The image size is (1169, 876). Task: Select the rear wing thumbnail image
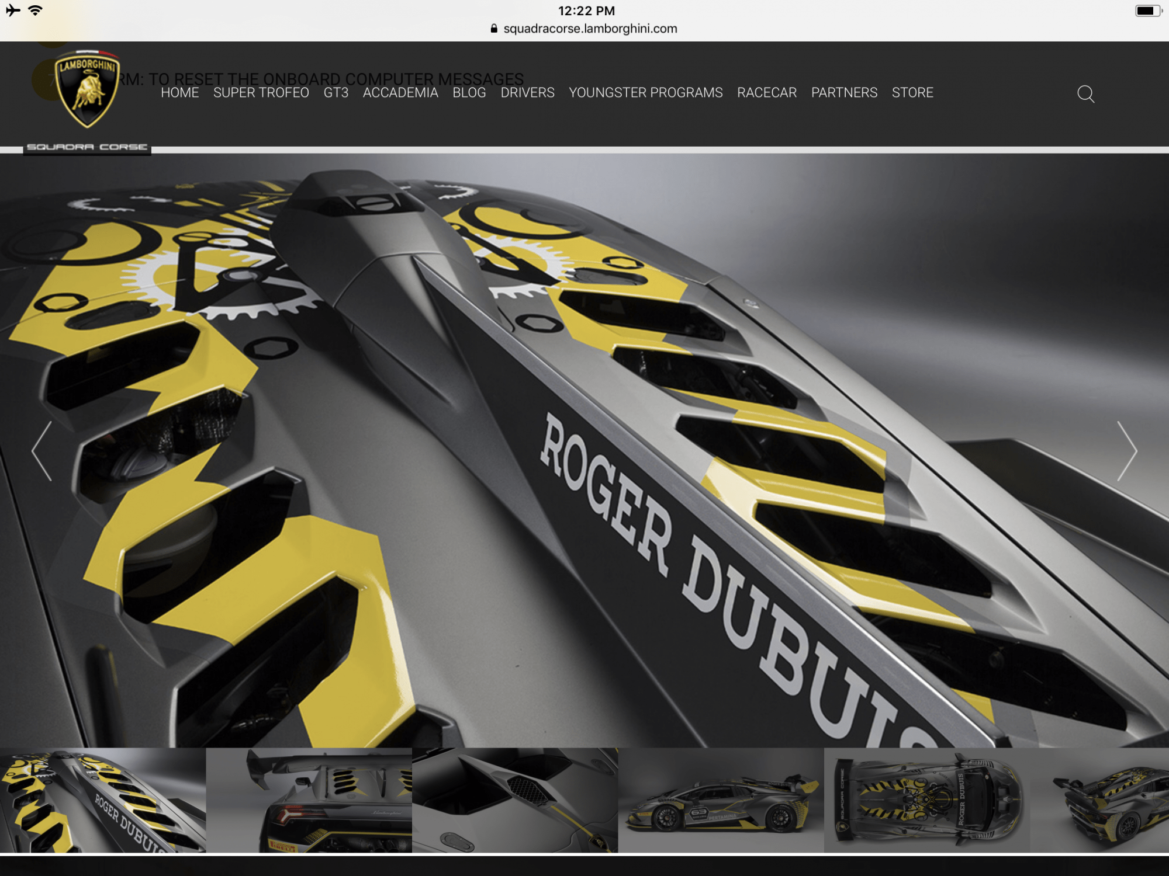tap(309, 800)
